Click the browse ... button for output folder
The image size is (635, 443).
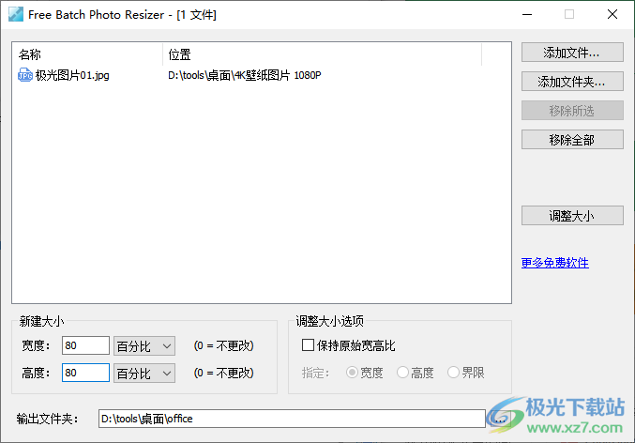(501, 419)
